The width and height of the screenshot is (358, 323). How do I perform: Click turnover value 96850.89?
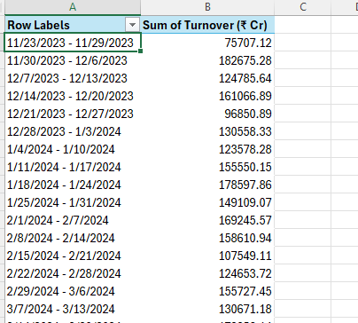[207, 114]
